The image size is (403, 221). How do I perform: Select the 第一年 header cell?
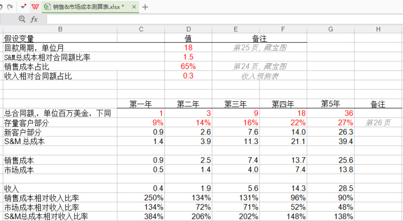(141, 104)
